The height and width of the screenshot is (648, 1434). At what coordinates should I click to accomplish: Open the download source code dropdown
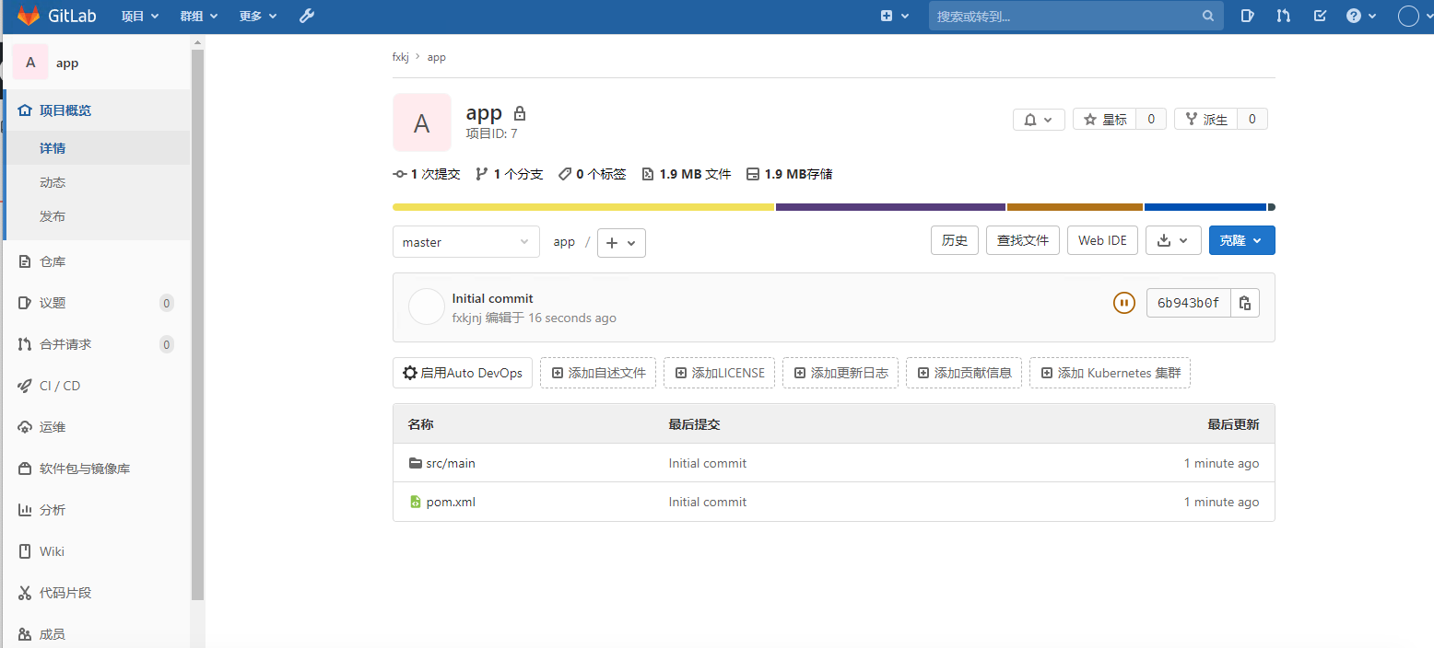[x=1173, y=240]
